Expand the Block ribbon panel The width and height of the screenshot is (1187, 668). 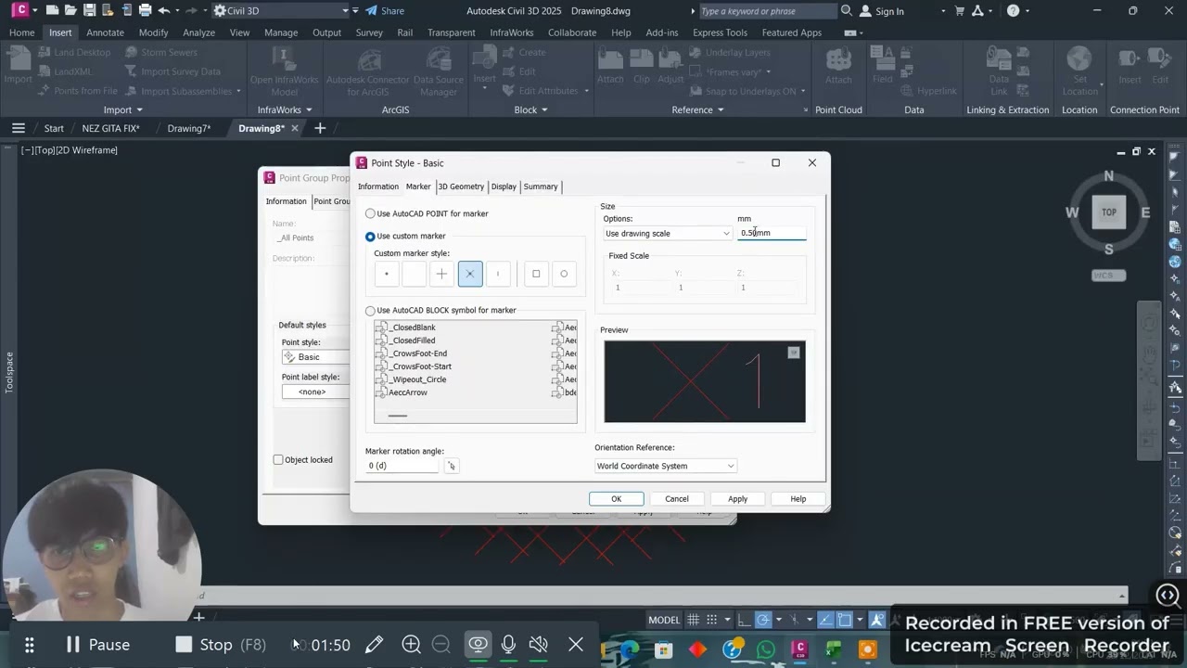(x=530, y=109)
